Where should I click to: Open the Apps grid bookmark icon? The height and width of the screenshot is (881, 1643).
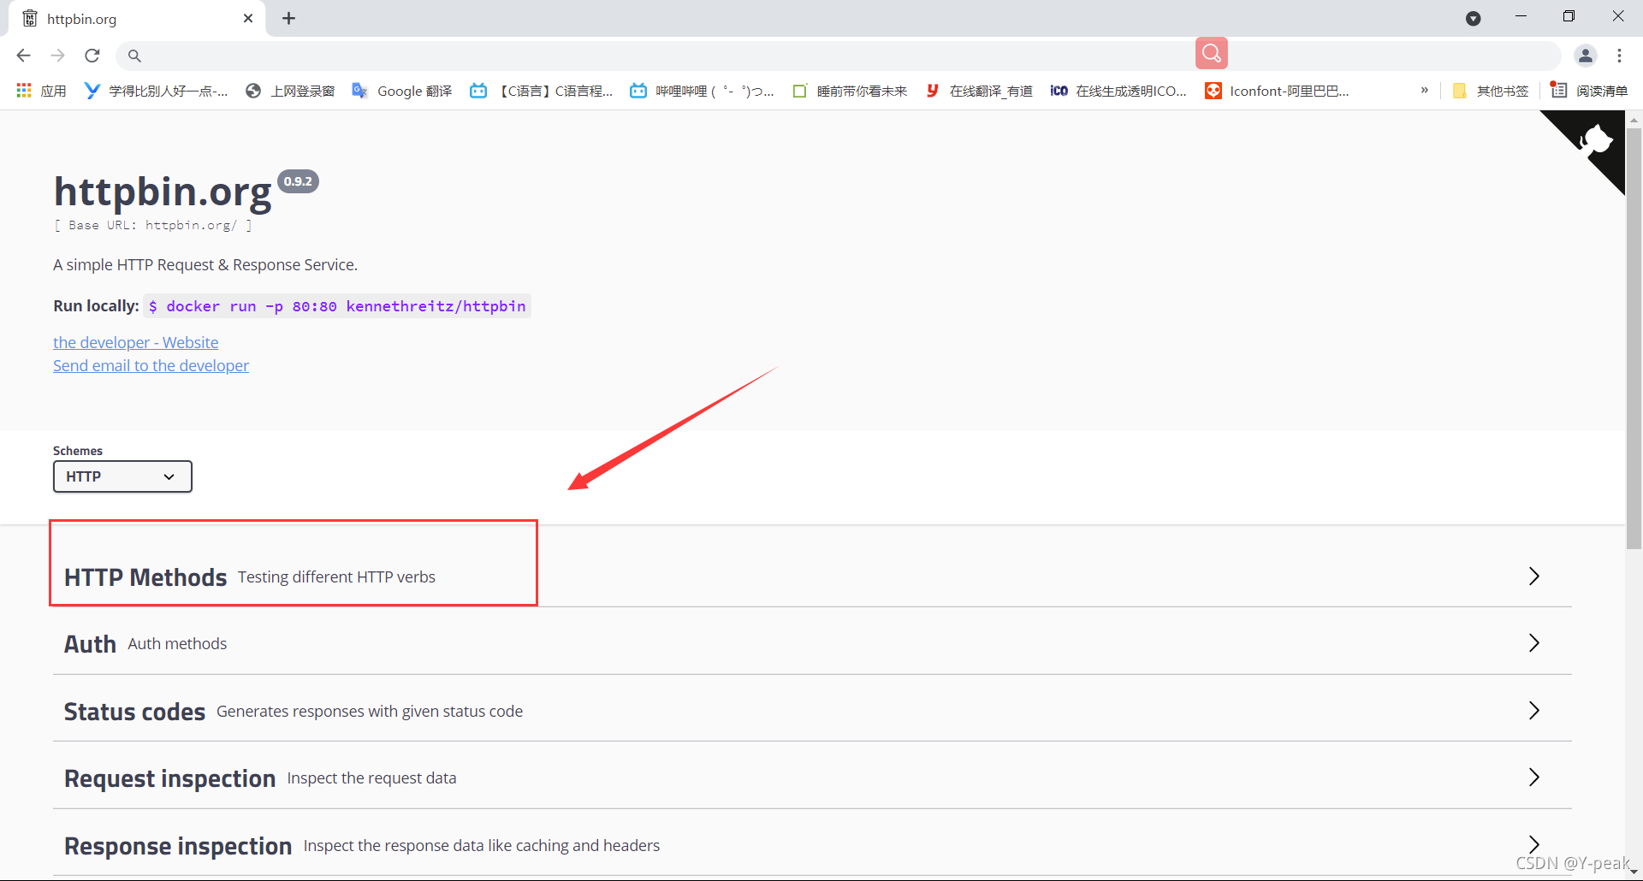[24, 91]
